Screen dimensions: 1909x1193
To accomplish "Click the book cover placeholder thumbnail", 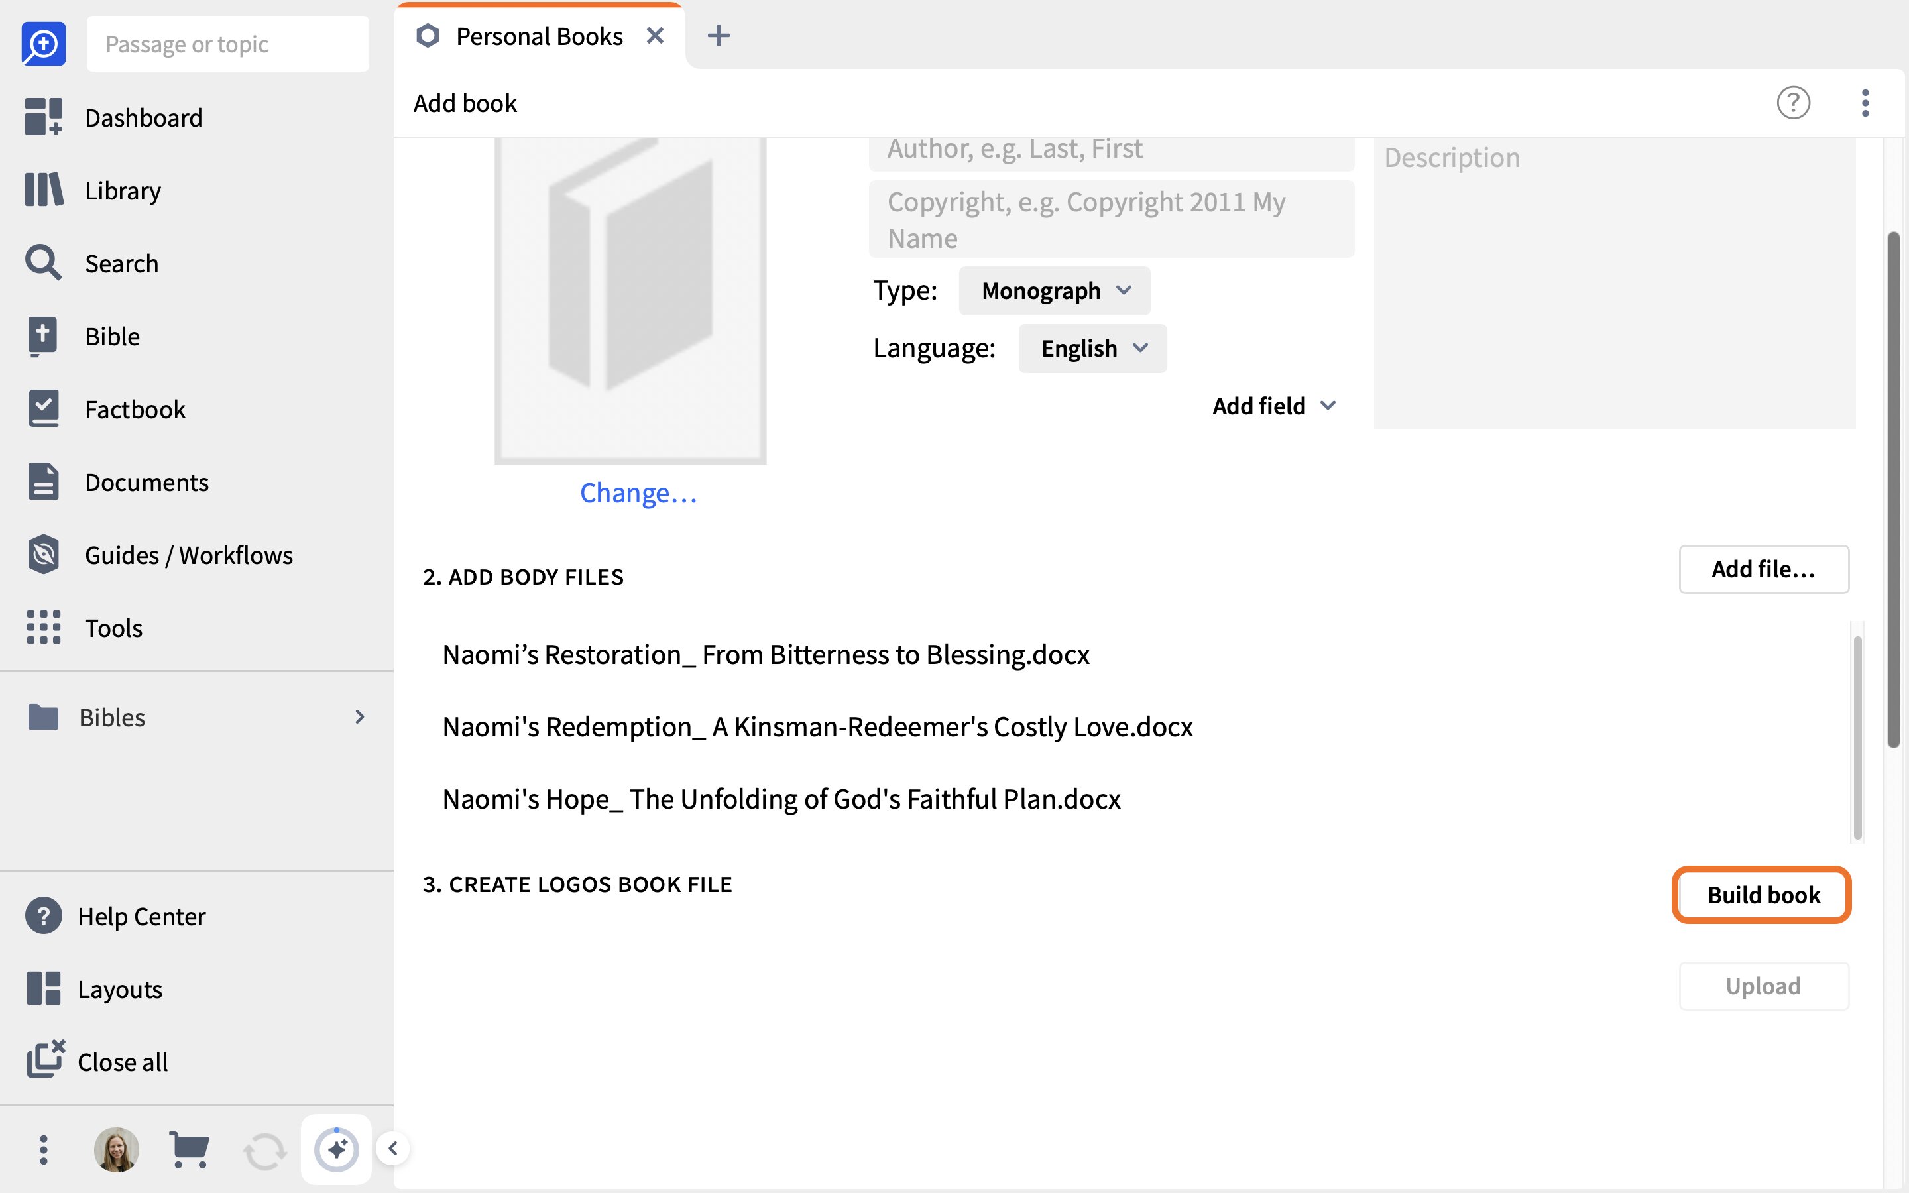I will click(x=630, y=300).
